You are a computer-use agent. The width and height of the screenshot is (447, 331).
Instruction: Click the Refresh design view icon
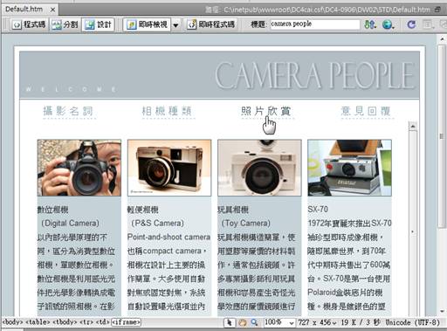tap(411, 24)
